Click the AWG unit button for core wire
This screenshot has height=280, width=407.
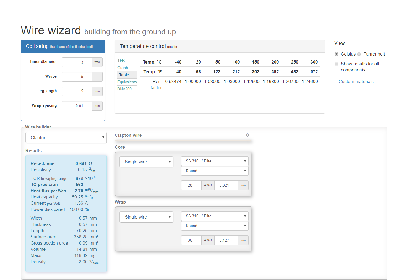pos(208,185)
